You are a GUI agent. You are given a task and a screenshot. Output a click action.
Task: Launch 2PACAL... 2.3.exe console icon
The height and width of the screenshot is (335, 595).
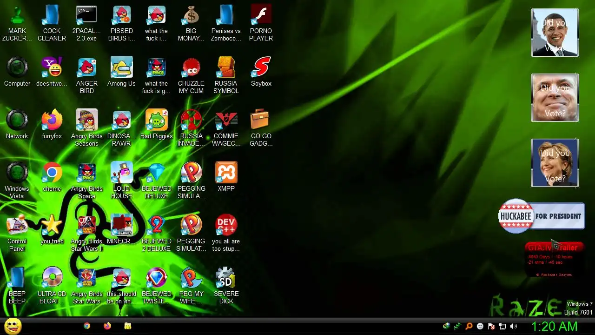[86, 23]
